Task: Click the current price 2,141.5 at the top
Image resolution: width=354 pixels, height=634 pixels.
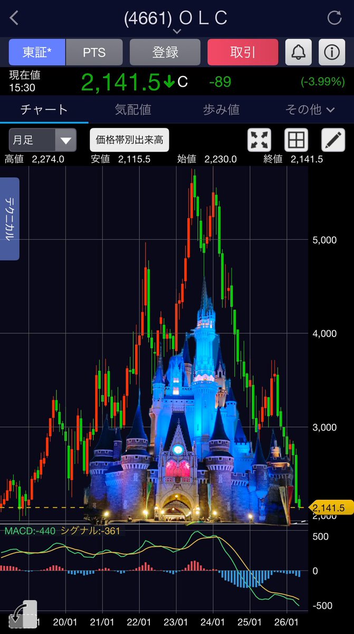Action: pyautogui.click(x=120, y=82)
